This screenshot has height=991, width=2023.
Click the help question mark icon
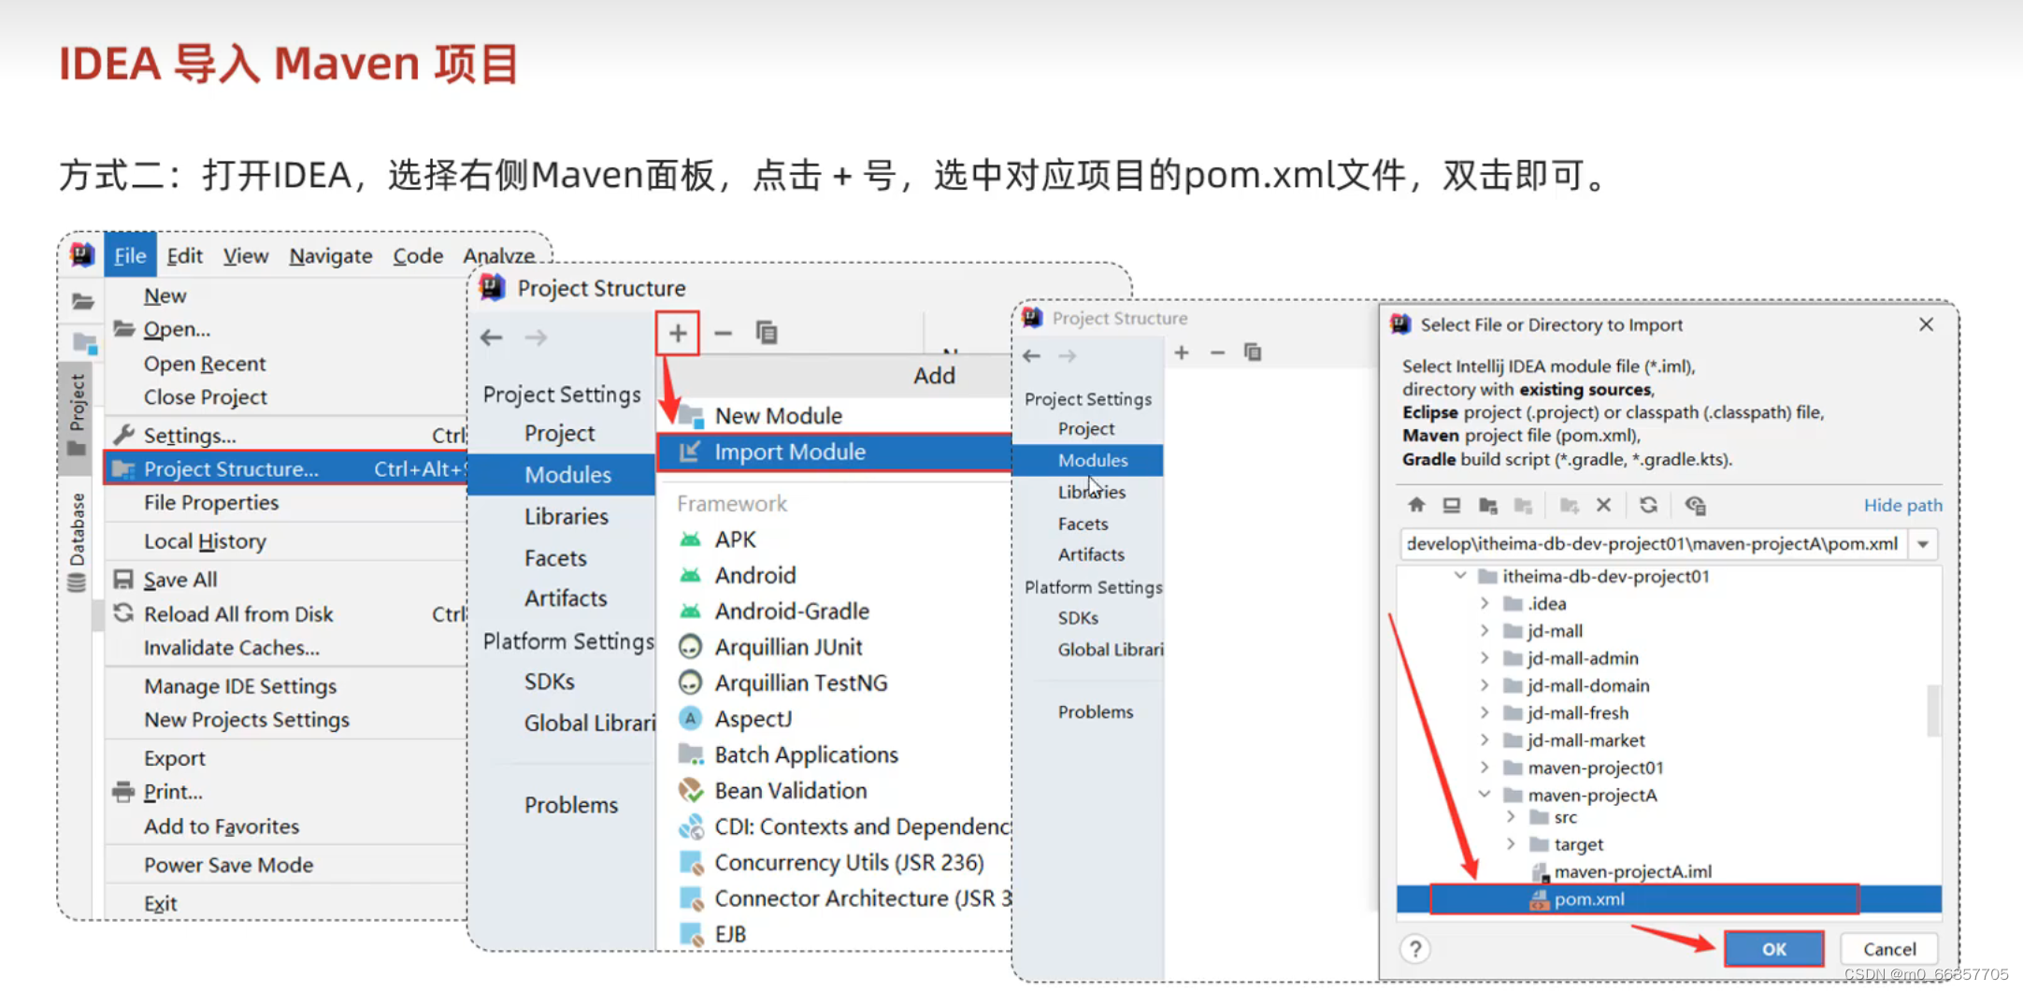click(x=1415, y=948)
